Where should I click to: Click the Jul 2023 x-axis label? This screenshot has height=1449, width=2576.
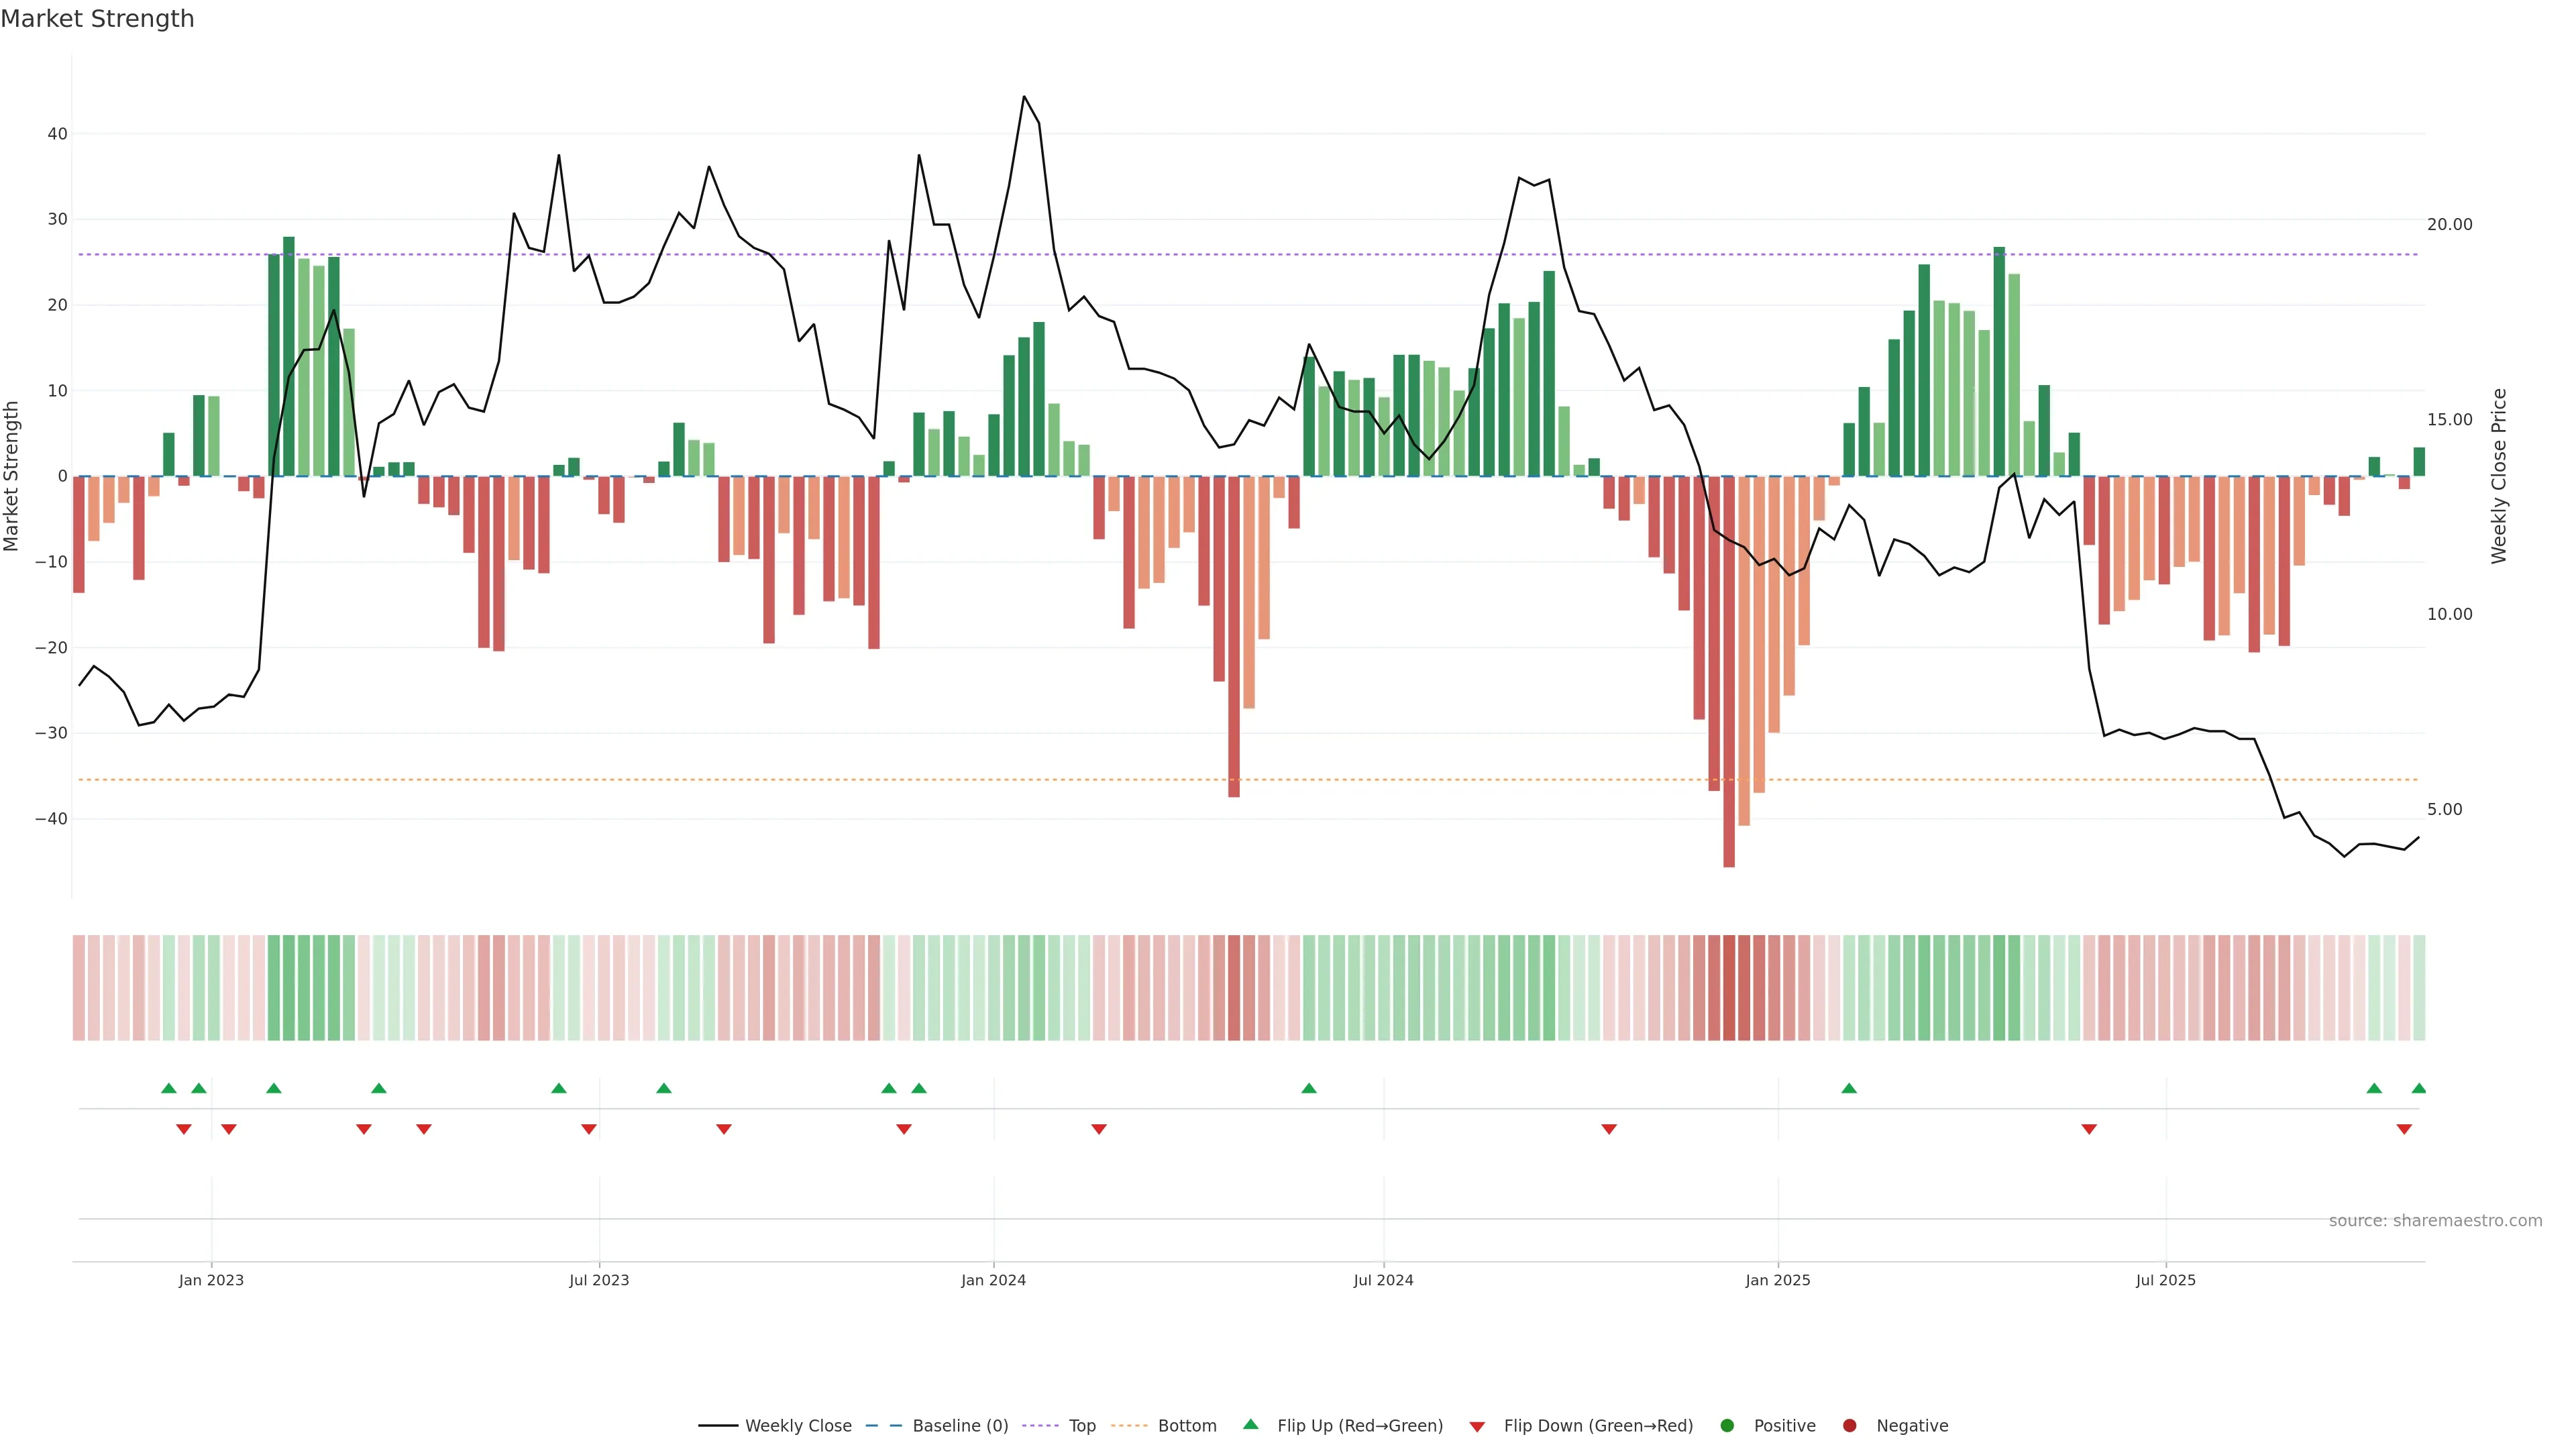pos(599,1280)
